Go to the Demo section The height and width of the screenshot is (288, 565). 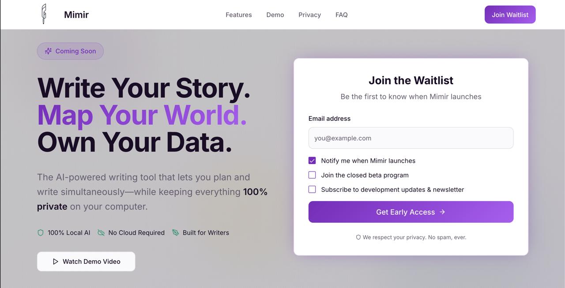(275, 15)
